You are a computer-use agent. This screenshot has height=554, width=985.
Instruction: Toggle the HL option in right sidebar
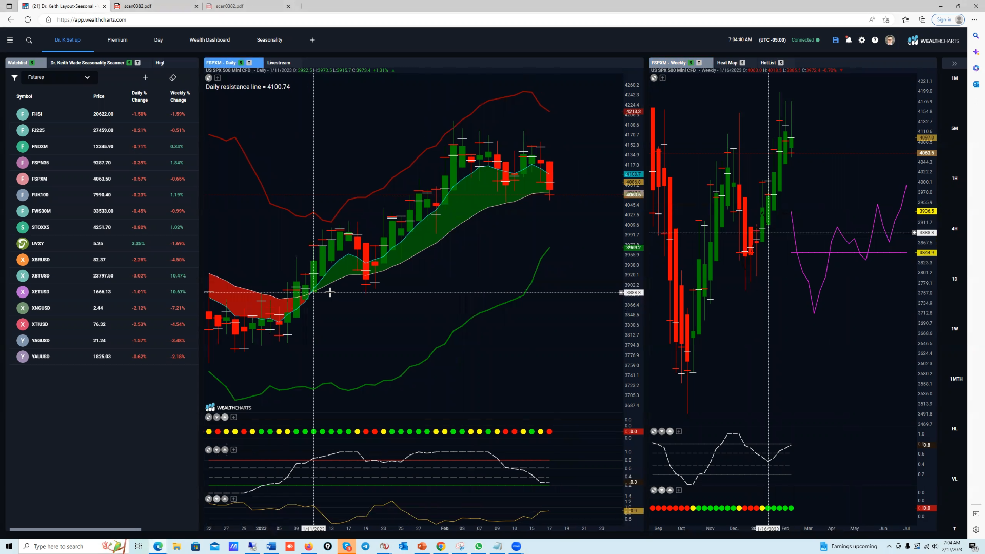tap(954, 429)
